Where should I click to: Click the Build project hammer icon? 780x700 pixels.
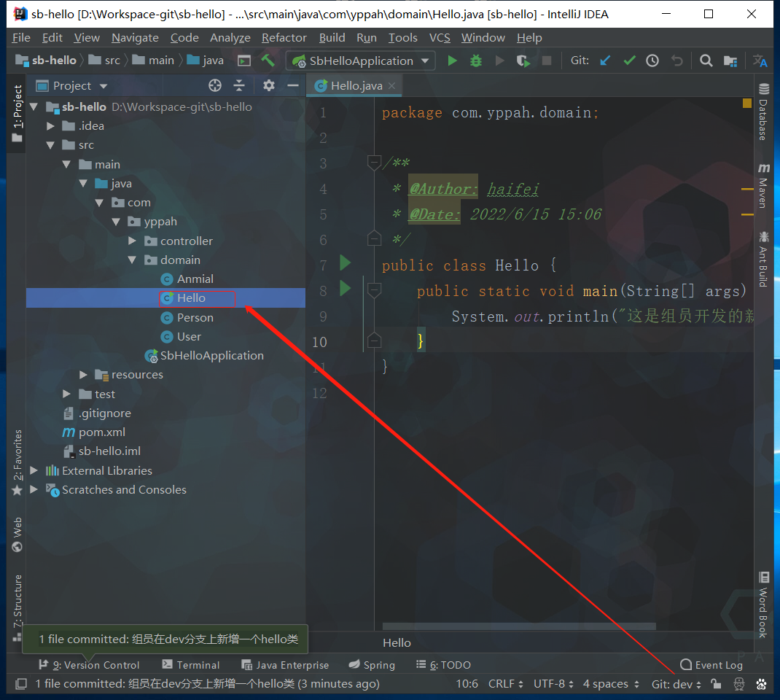[268, 61]
